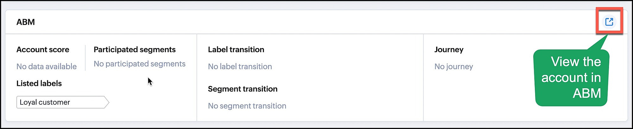Click the pointed arrow tip of Loyal customer tag

(x=107, y=102)
